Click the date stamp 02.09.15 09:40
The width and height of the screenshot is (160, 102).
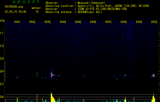tap(16, 12)
